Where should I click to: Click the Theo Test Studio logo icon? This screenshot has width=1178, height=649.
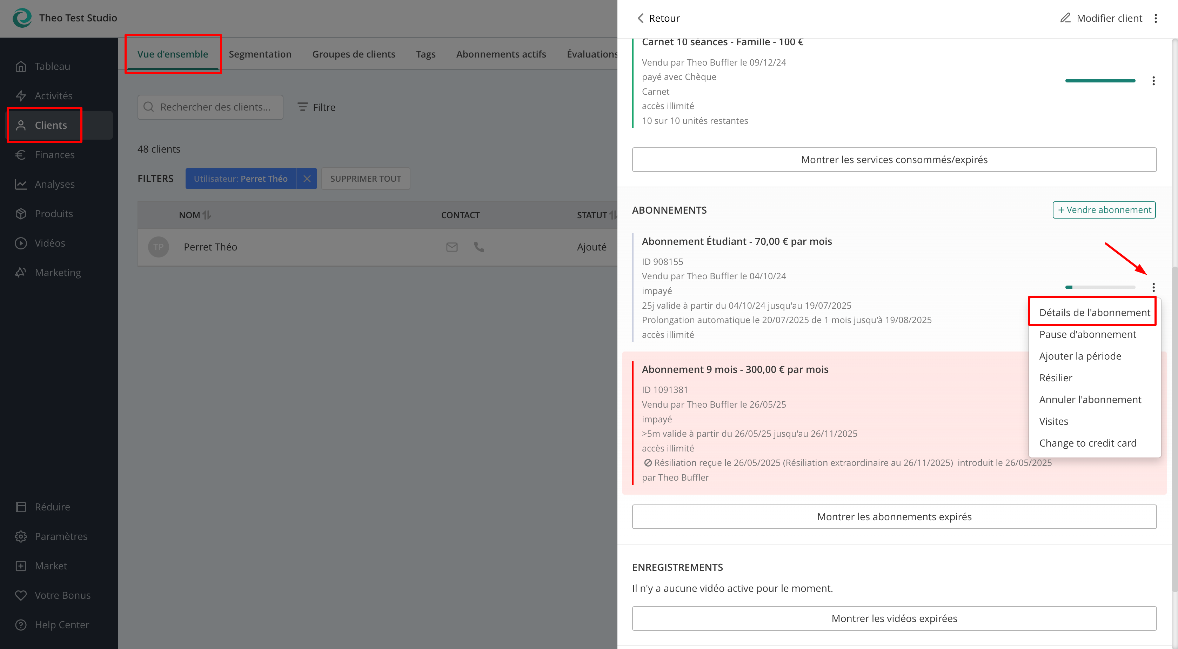point(22,18)
